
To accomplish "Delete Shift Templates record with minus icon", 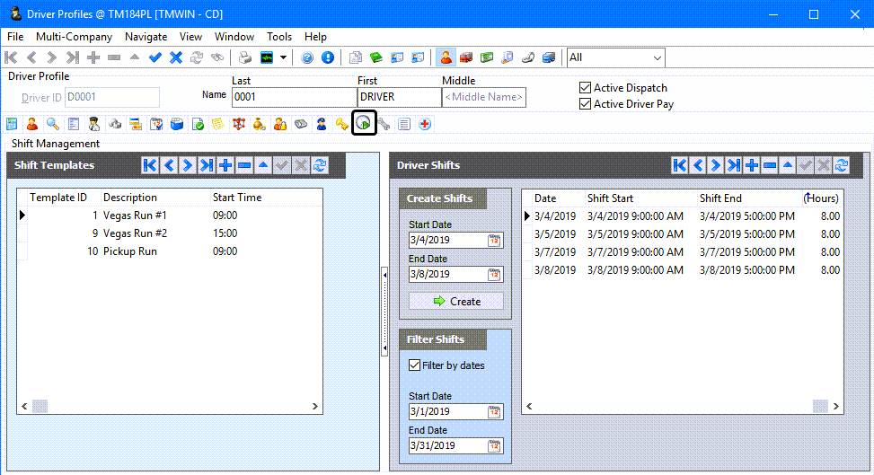I will pos(244,165).
